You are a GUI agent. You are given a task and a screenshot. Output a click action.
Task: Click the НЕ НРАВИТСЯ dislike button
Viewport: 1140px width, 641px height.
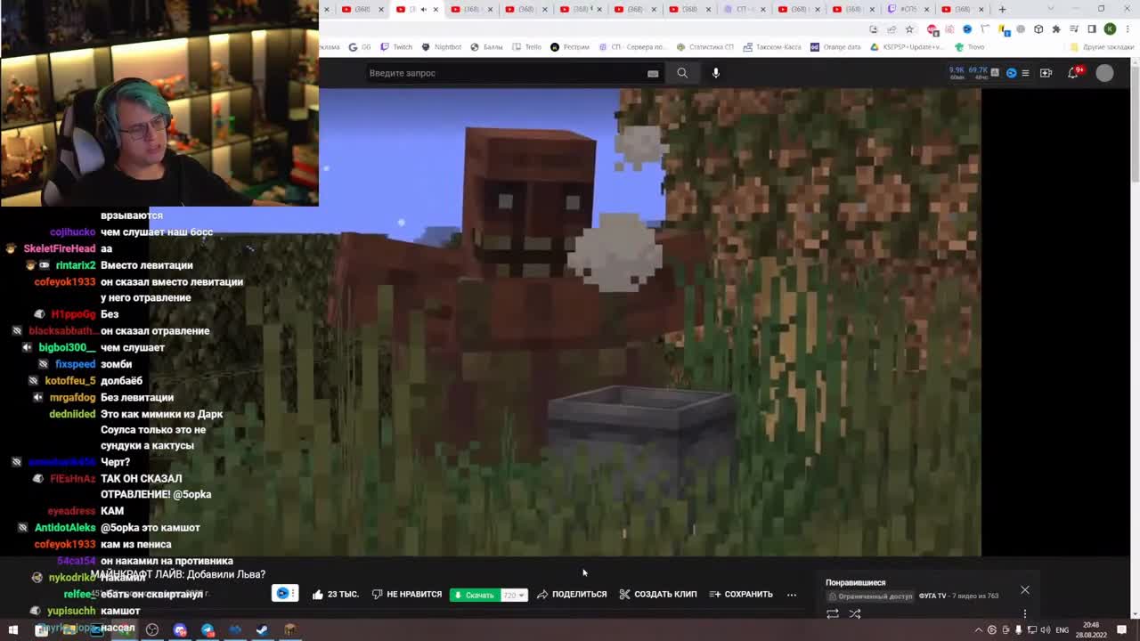pos(407,594)
